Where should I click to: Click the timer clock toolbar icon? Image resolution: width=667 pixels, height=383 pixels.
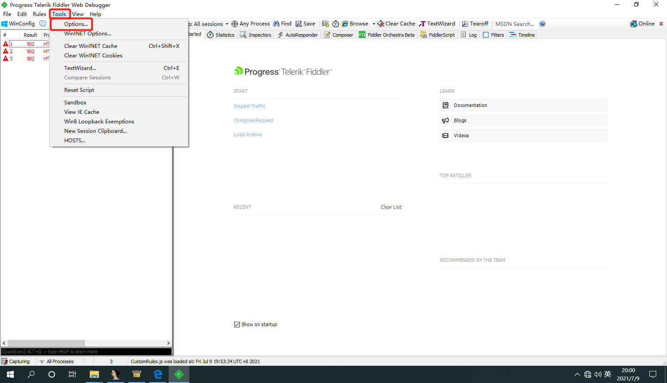pos(335,24)
